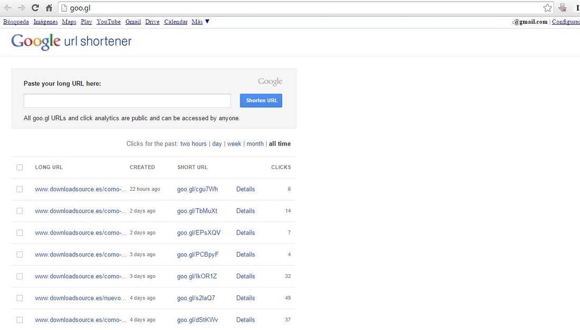This screenshot has height=330, width=580.
Task: Check the box for goo.gl/EPsXQV row
Action: (x=20, y=232)
